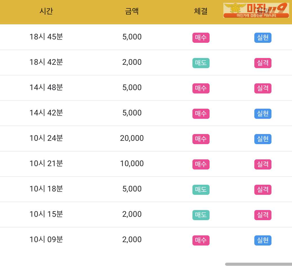This screenshot has height=270, width=292.
Task: Select the 10,000 amount at 10시 21분
Action: tap(132, 164)
